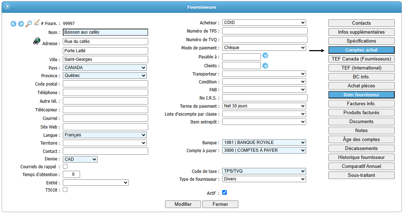The height and width of the screenshot is (213, 403).
Task: Click into the Code postal field
Action: (x=106, y=84)
